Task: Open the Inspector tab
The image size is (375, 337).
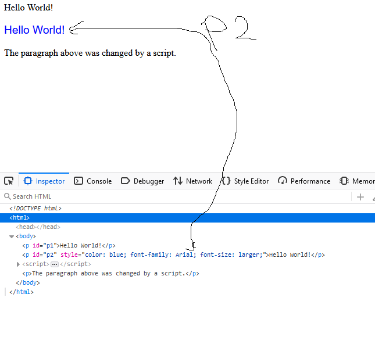Action: (x=44, y=181)
